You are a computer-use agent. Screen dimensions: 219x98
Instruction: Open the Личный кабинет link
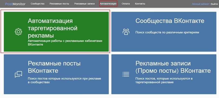pyautogui.click(x=201, y=4)
